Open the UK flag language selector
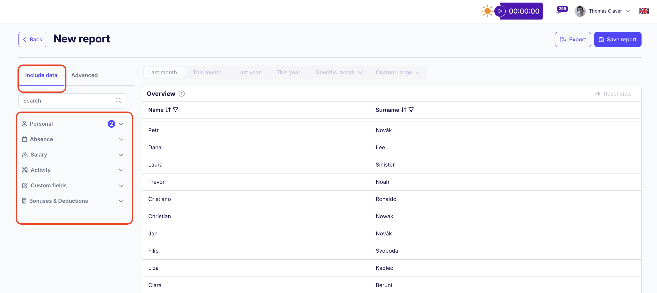The width and height of the screenshot is (657, 293). coord(644,11)
